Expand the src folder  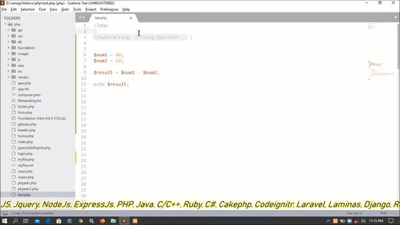click(x=8, y=71)
